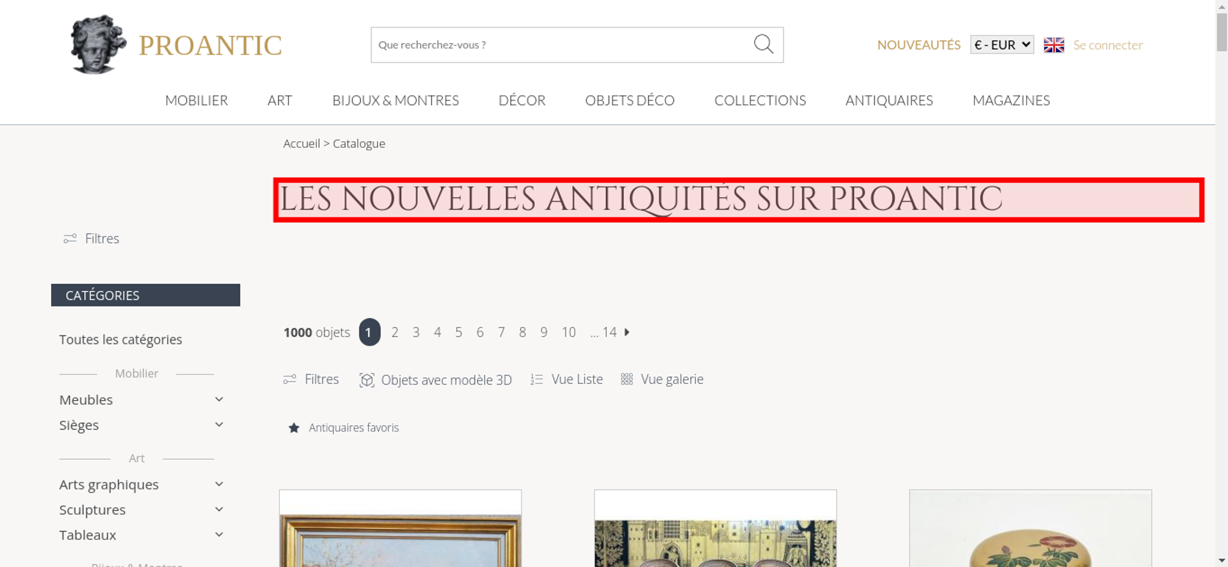Click the Proantic cherub logo
The width and height of the screenshot is (1228, 567).
point(98,44)
